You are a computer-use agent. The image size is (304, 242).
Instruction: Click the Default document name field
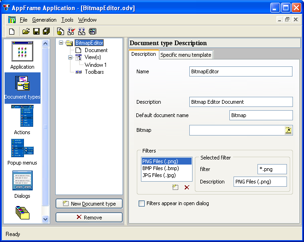pos(261,115)
